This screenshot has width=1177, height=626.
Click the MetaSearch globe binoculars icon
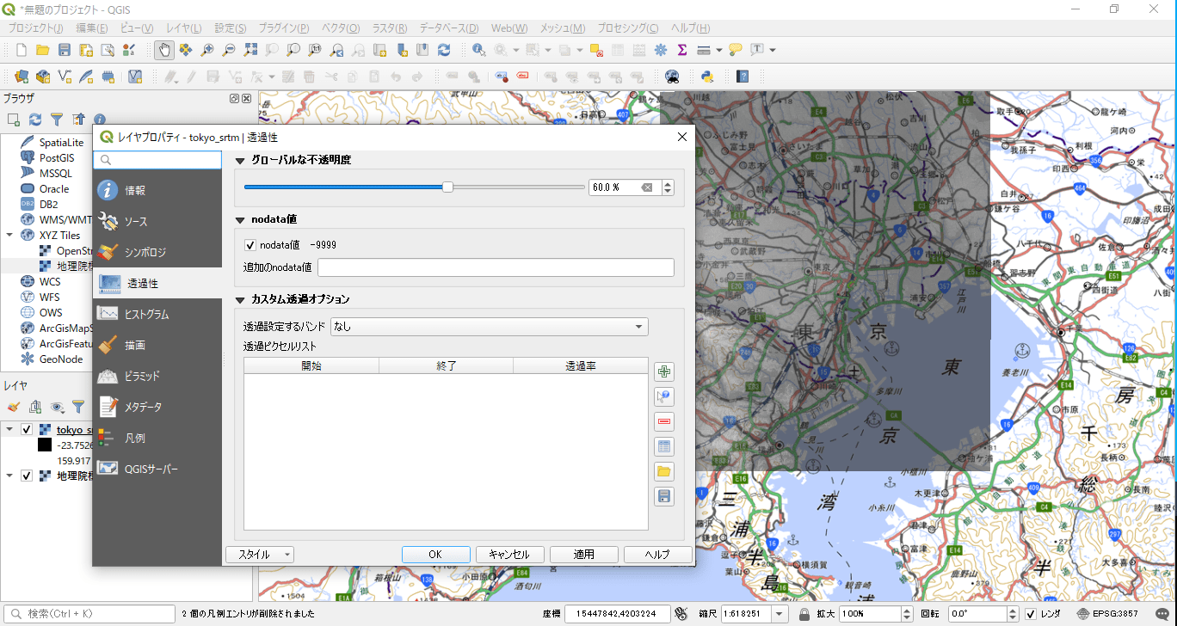click(x=672, y=77)
